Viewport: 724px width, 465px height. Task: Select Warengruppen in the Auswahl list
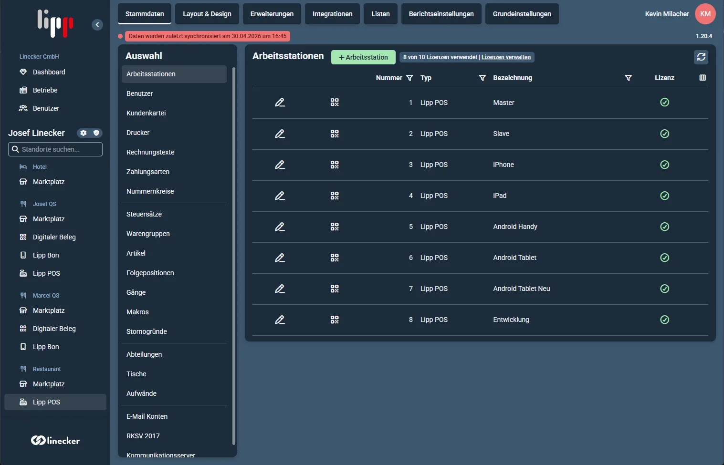tap(174, 234)
